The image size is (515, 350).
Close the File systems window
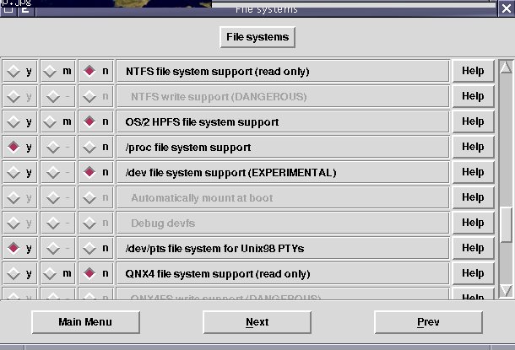coord(506,8)
